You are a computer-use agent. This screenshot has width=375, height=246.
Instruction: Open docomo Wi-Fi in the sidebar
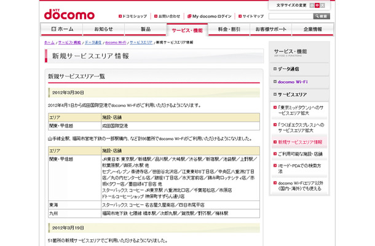click(x=293, y=82)
